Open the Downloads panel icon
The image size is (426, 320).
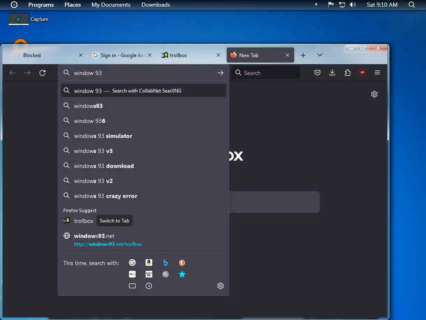click(x=332, y=72)
